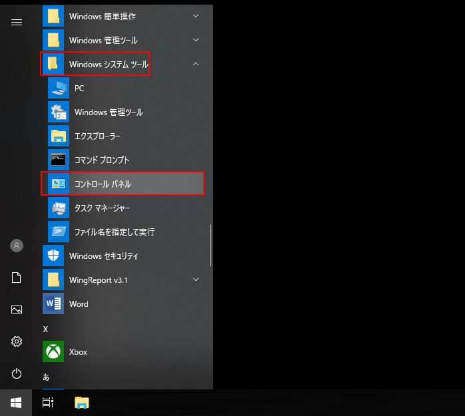Click the X letter section header

click(x=45, y=329)
